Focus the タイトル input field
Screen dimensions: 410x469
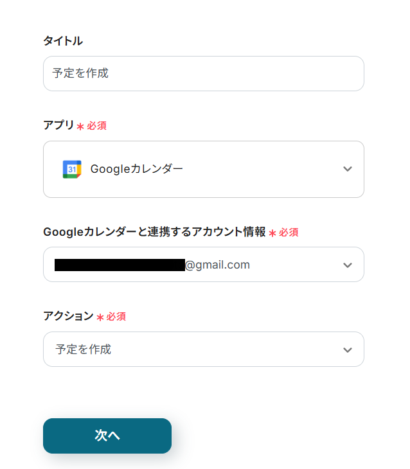(203, 73)
